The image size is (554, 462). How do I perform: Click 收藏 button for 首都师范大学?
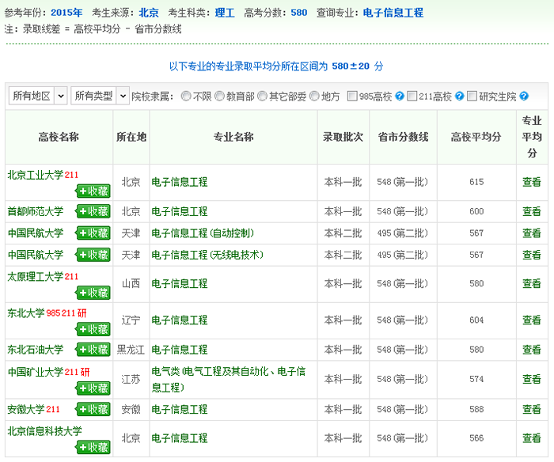(x=93, y=211)
